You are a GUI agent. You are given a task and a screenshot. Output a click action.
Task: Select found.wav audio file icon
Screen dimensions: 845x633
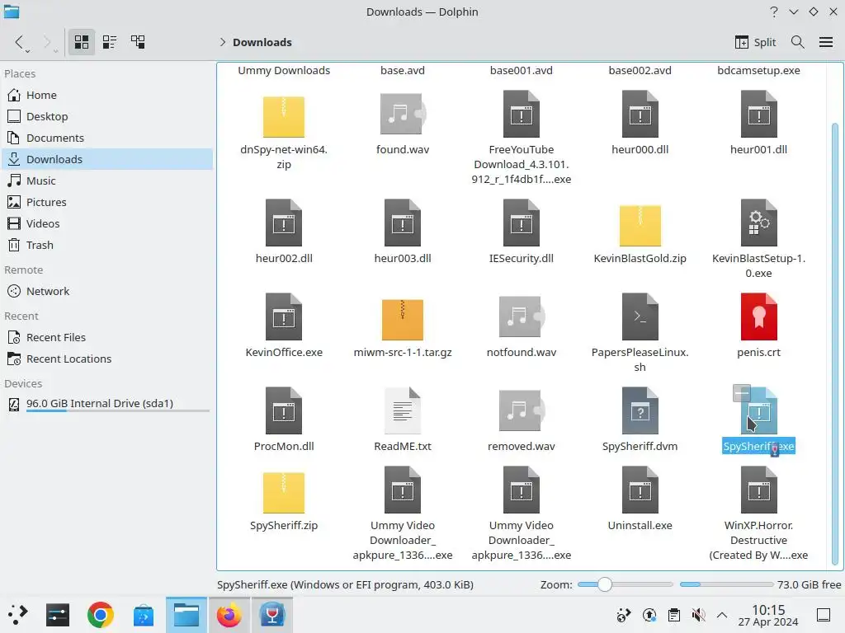[x=403, y=114]
